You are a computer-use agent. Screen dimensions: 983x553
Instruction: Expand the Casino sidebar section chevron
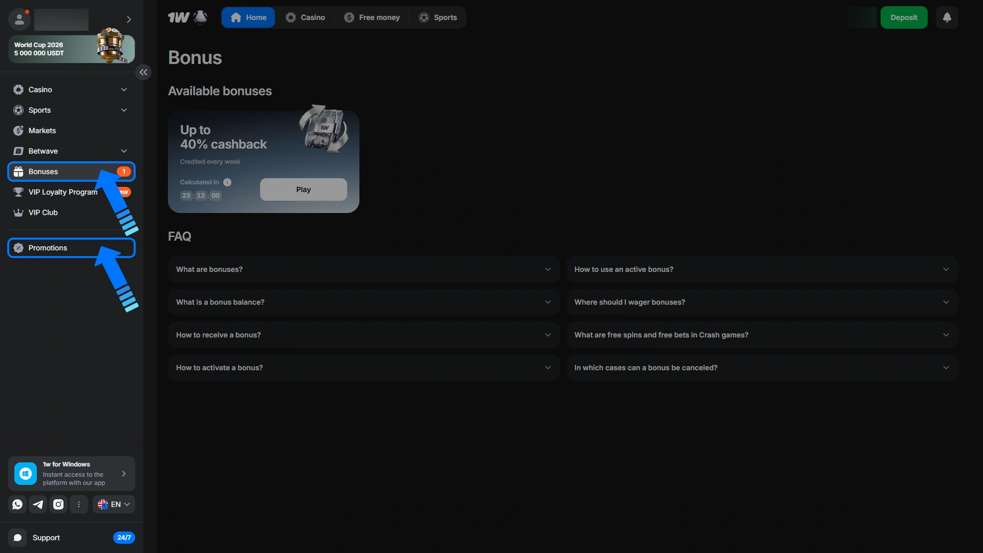(x=124, y=90)
